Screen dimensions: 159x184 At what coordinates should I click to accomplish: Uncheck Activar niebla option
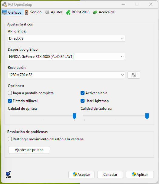(82, 93)
